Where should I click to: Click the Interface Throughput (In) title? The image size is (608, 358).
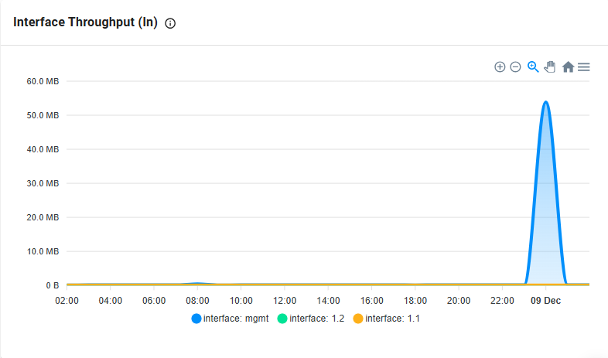click(85, 22)
